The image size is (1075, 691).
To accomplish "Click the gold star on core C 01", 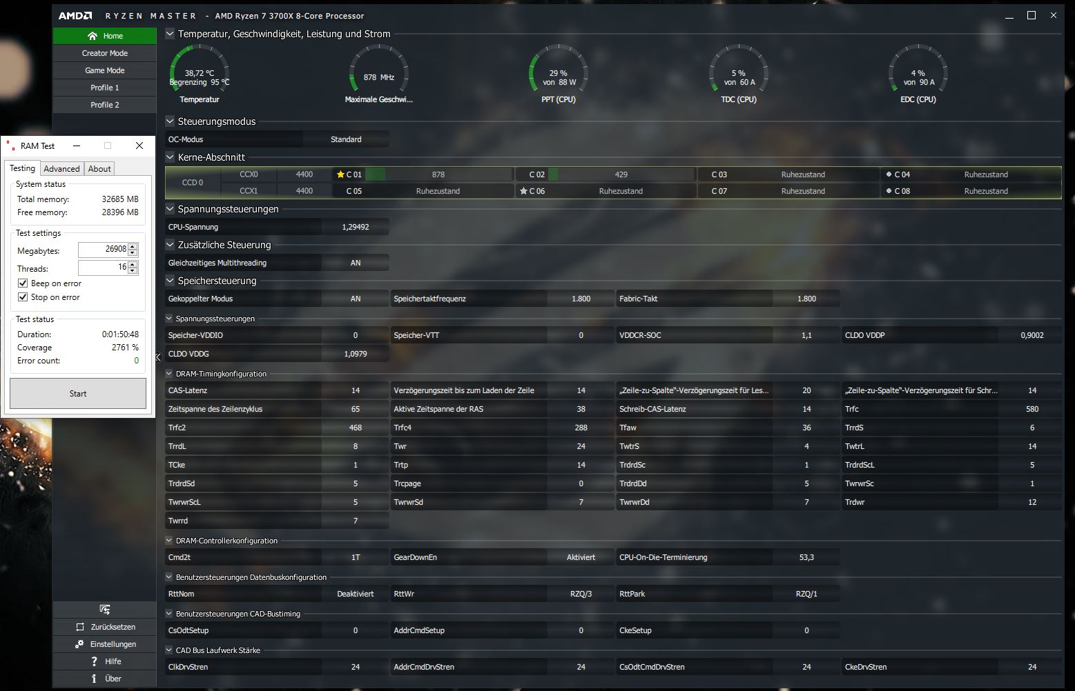I will [340, 174].
